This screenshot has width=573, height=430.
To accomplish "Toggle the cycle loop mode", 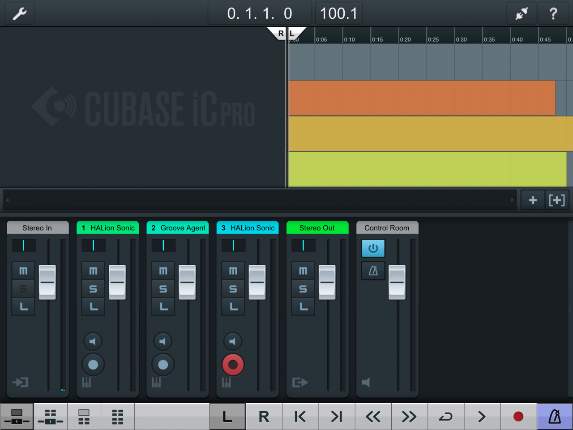I will pos(446,417).
